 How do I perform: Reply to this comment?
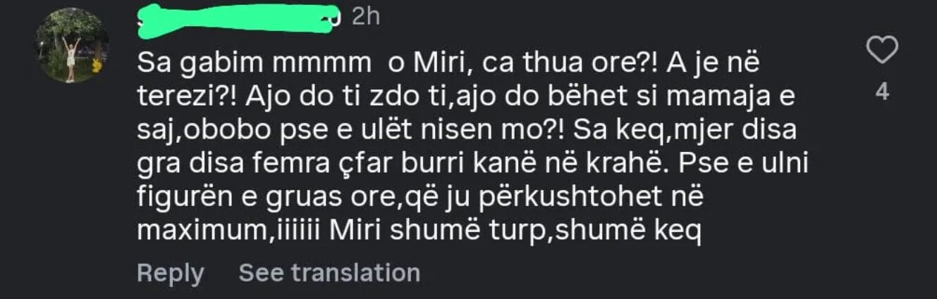(x=170, y=272)
